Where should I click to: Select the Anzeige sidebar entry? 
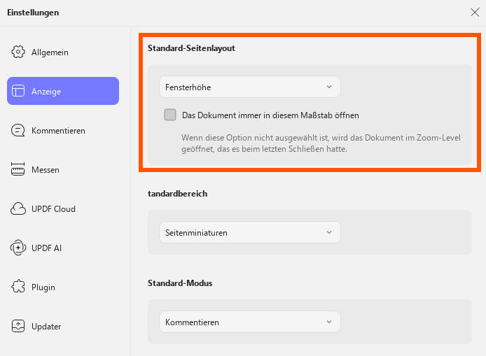[63, 91]
